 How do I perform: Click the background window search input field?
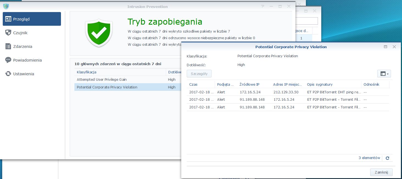pyautogui.click(x=307, y=21)
